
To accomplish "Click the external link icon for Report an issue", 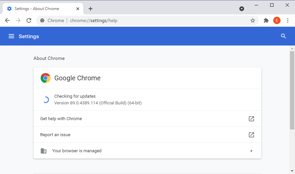I will point(251,135).
